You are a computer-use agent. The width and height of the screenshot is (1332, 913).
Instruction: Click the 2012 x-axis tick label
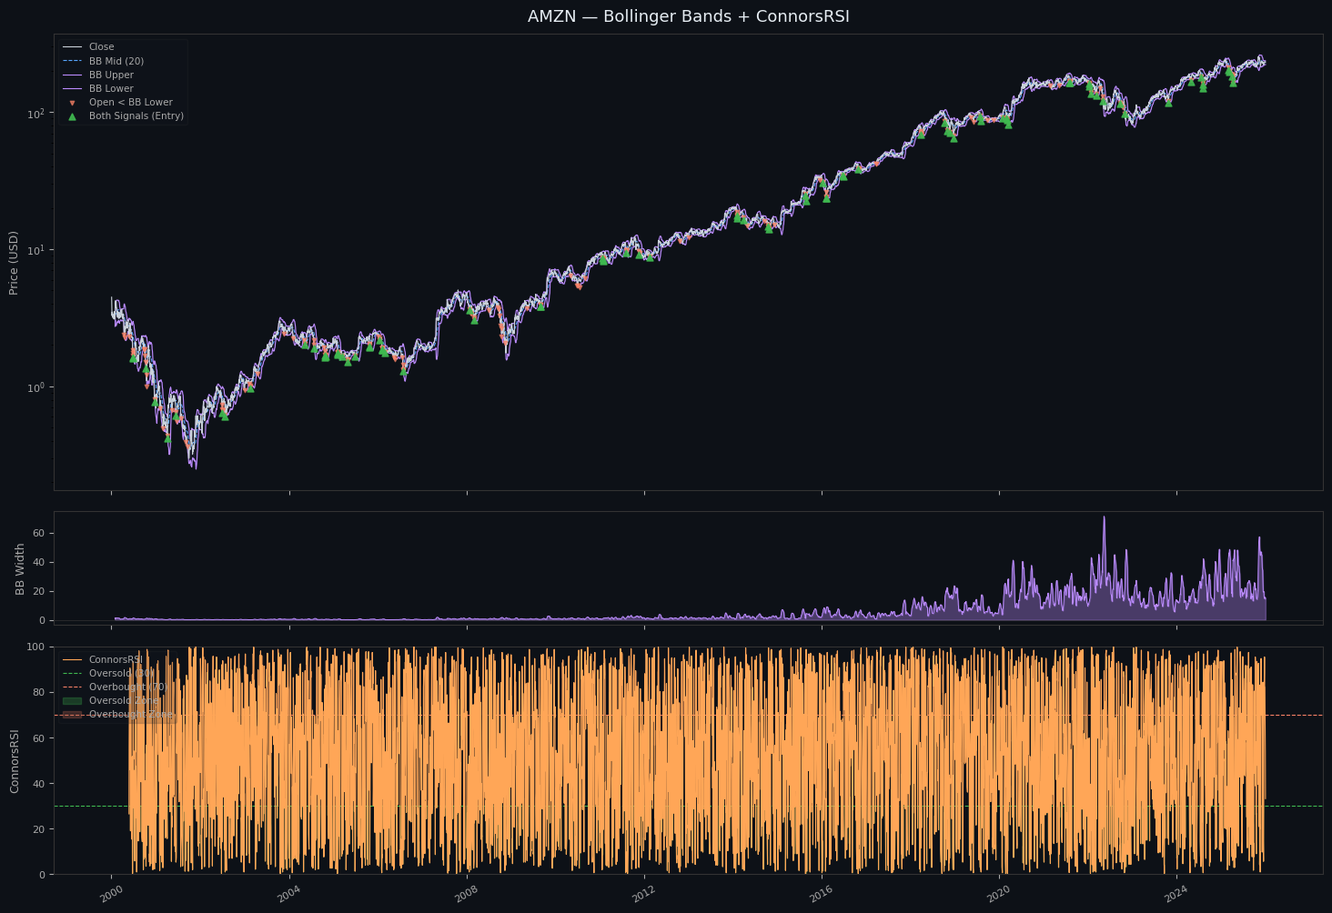(643, 894)
